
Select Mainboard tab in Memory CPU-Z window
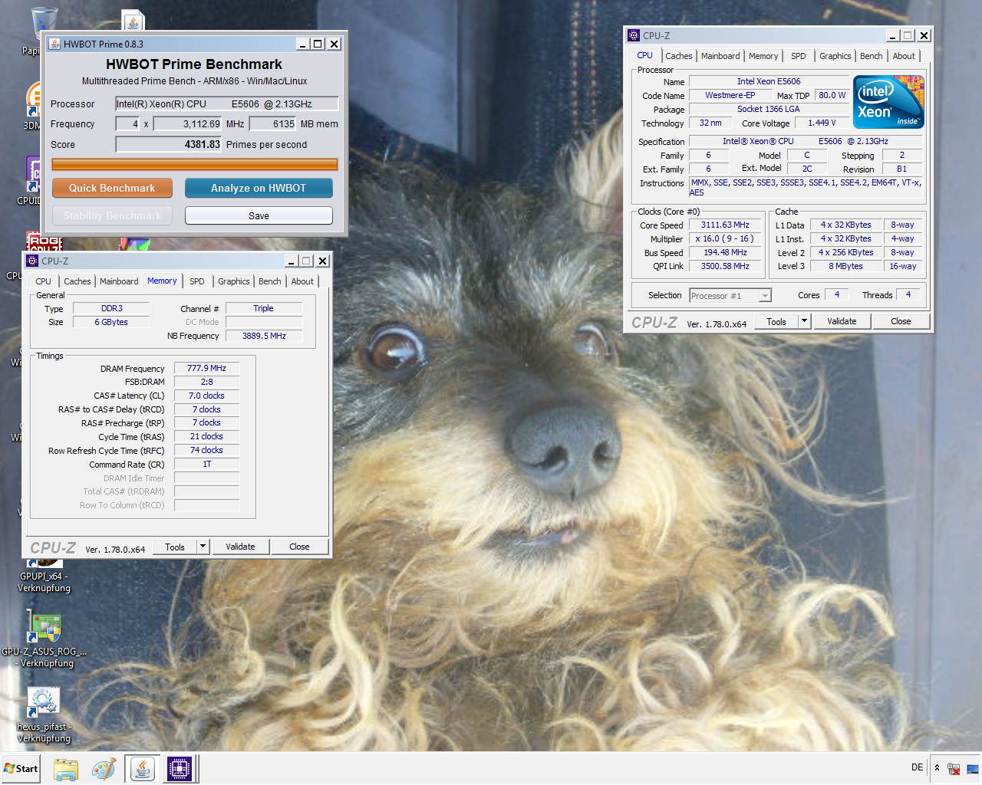(119, 281)
